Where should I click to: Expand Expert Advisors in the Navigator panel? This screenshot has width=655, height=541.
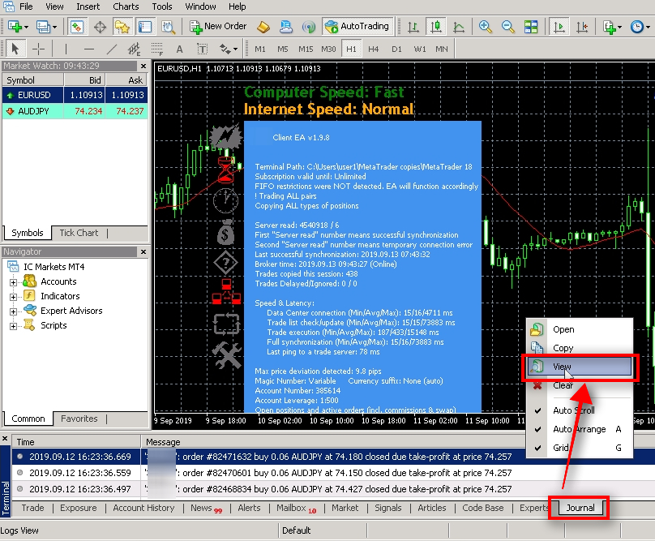tap(15, 310)
